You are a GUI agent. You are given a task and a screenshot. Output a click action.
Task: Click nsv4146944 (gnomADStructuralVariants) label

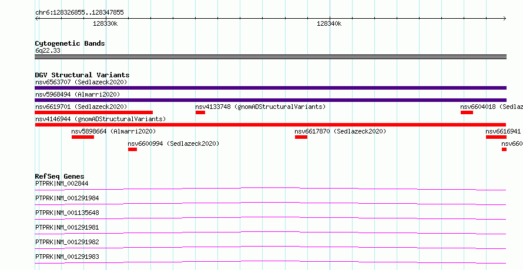click(100, 119)
